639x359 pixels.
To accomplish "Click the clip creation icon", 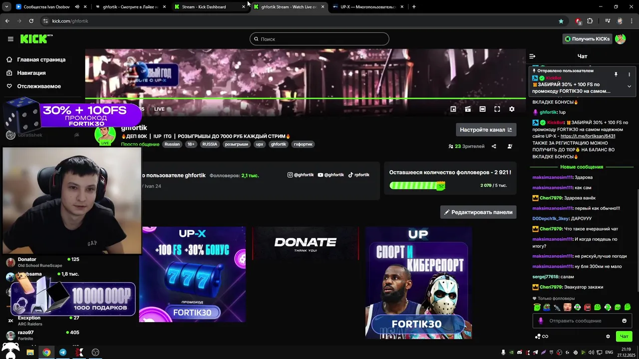I will pos(468,109).
